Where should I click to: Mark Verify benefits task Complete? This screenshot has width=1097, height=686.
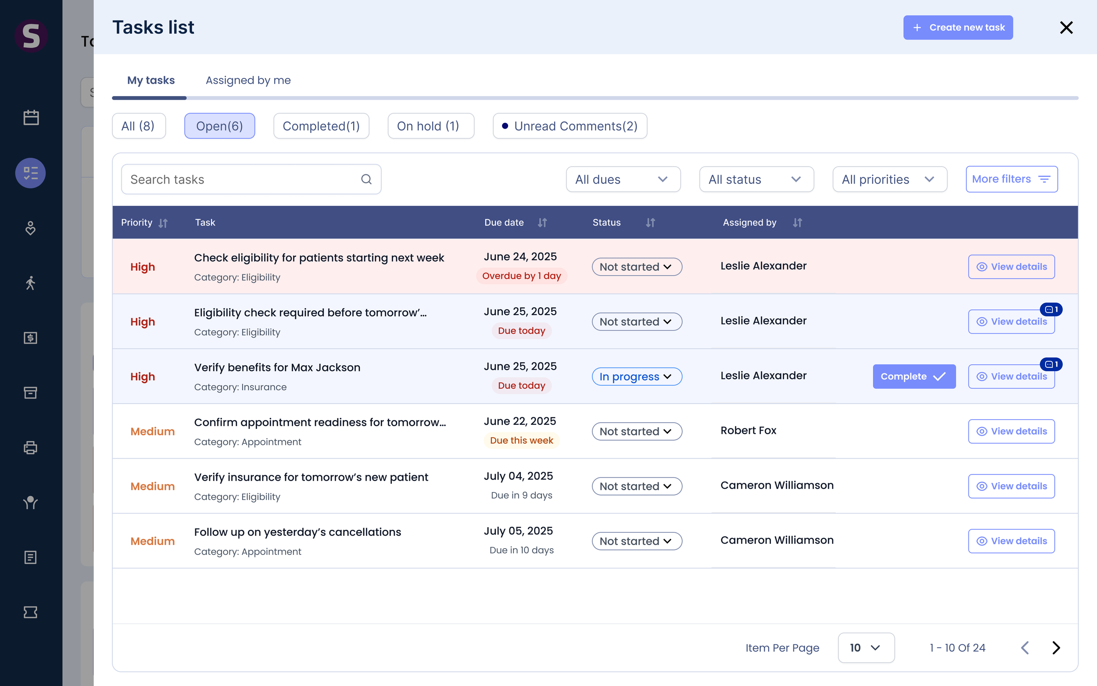(x=914, y=377)
